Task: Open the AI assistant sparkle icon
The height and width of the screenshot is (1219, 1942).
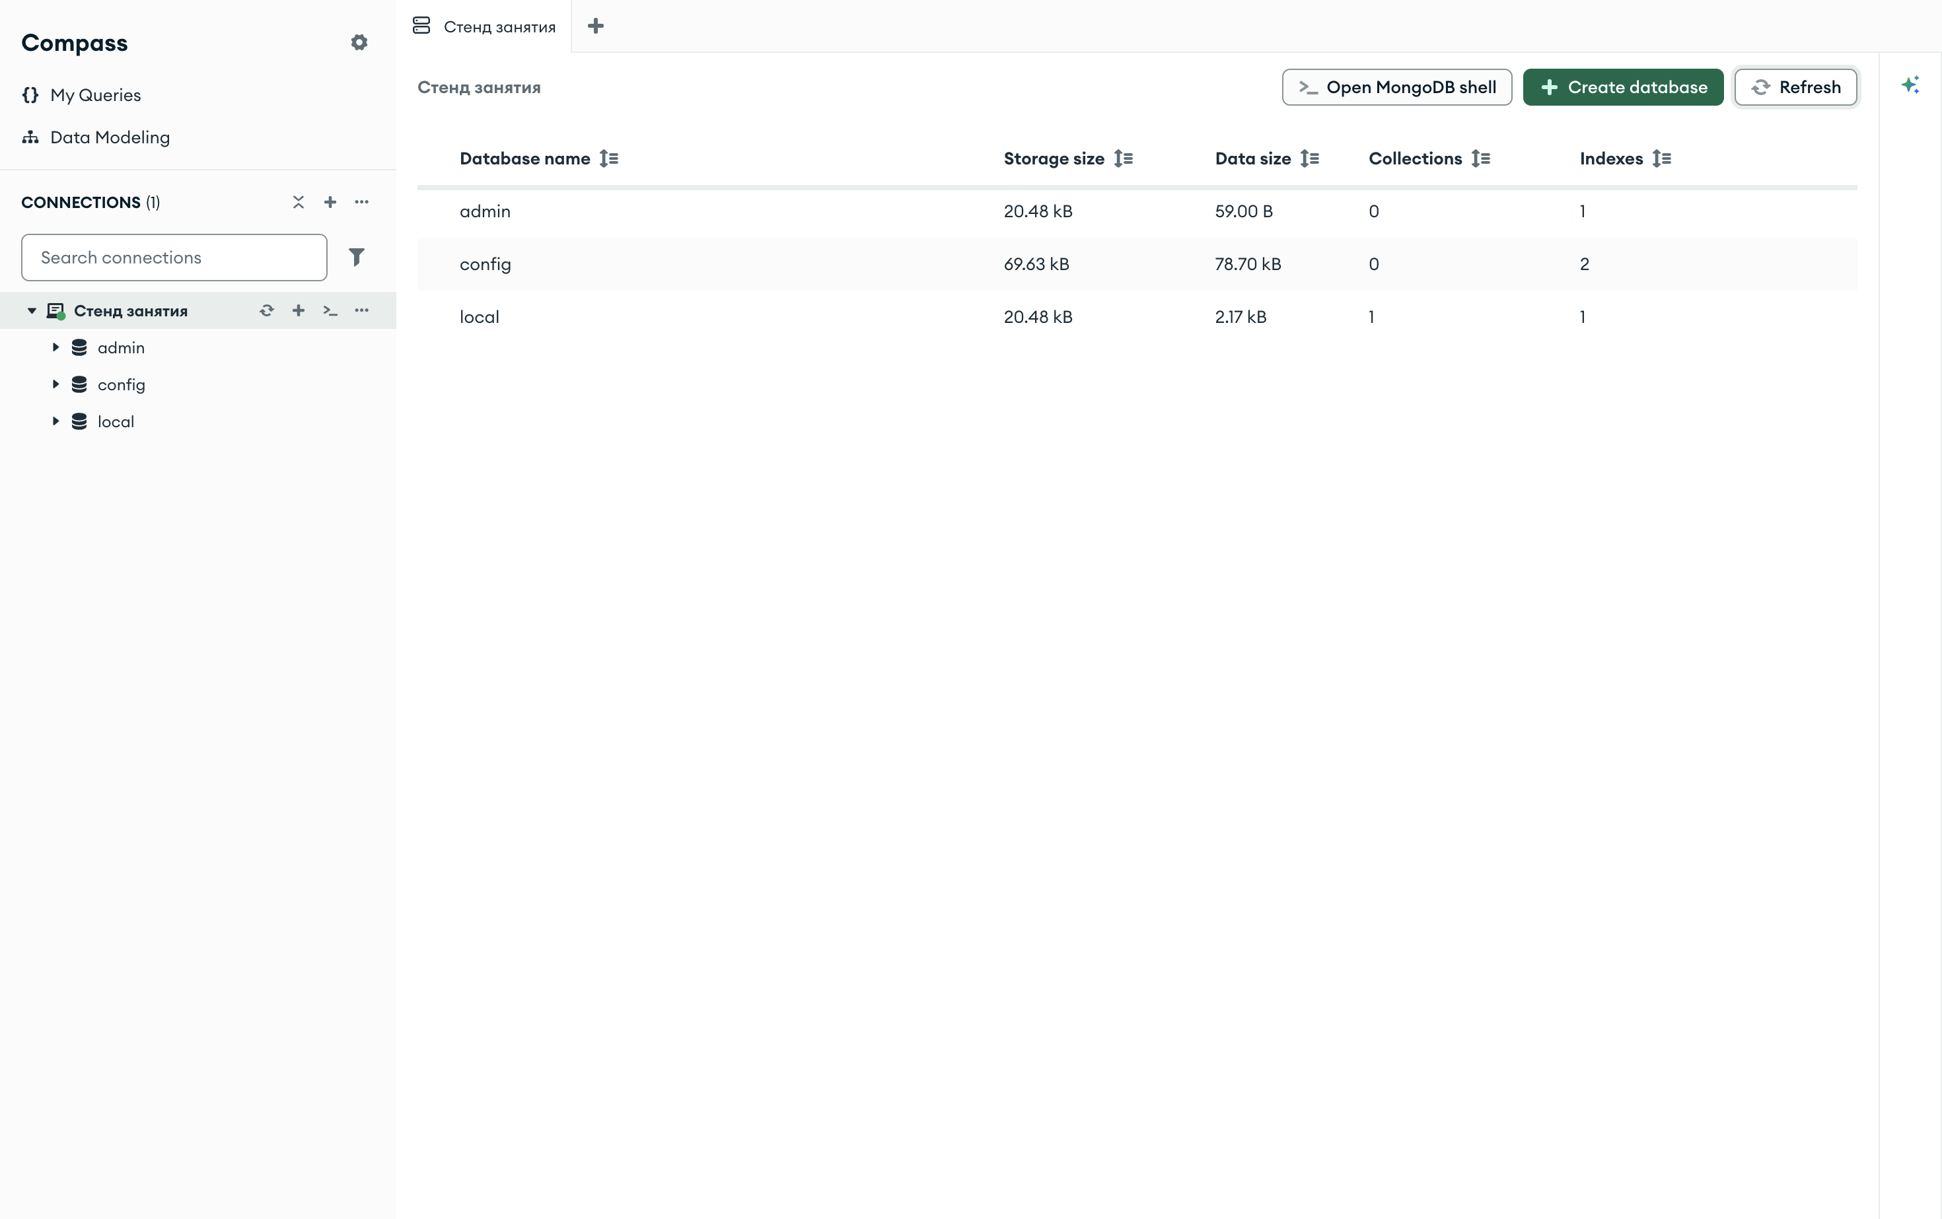Action: pyautogui.click(x=1910, y=85)
